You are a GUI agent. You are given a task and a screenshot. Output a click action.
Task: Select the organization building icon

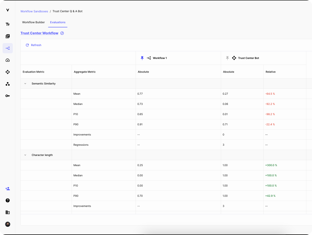point(8,212)
